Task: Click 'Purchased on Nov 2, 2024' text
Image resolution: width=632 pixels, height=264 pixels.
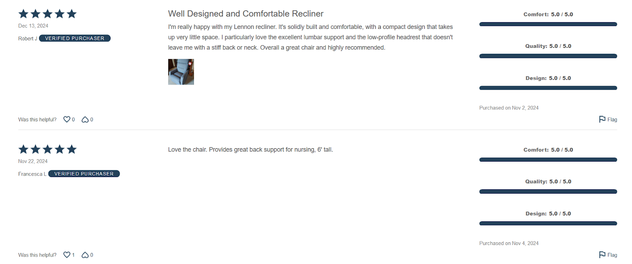Action: pyautogui.click(x=509, y=108)
